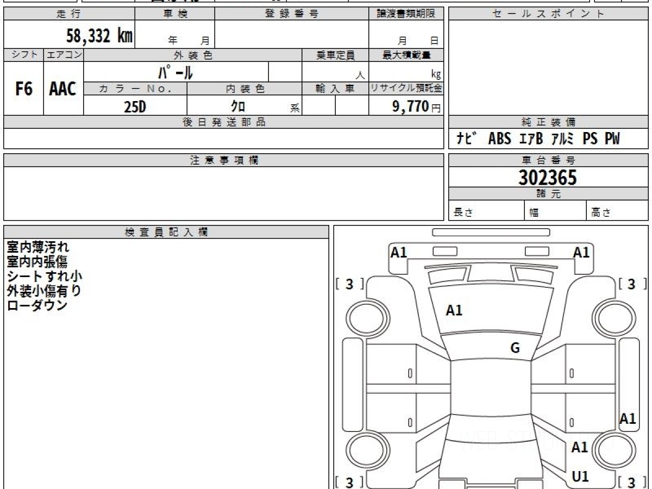Click the 幅 dimension label
Image resolution: width=652 pixels, height=489 pixels.
534,213
